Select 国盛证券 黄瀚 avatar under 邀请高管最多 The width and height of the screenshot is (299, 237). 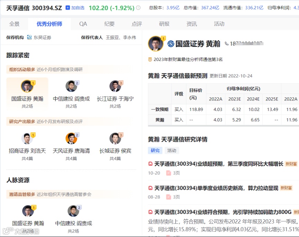click(x=28, y=211)
